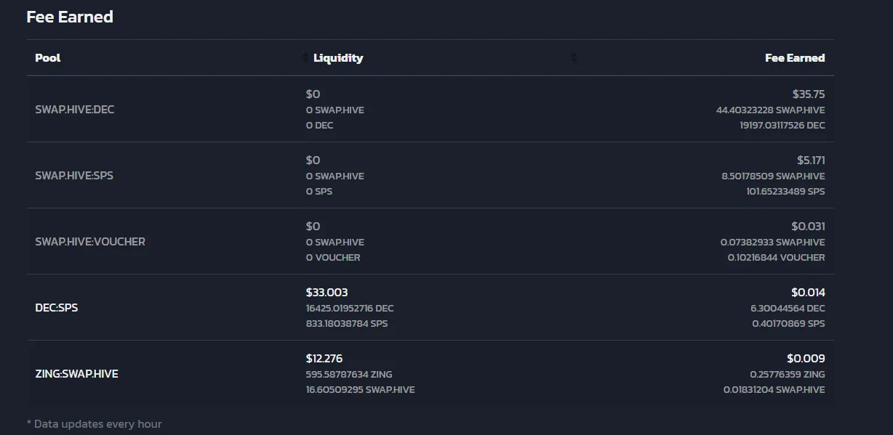Image resolution: width=893 pixels, height=435 pixels.
Task: Sort by Pool column header
Action: pyautogui.click(x=48, y=58)
